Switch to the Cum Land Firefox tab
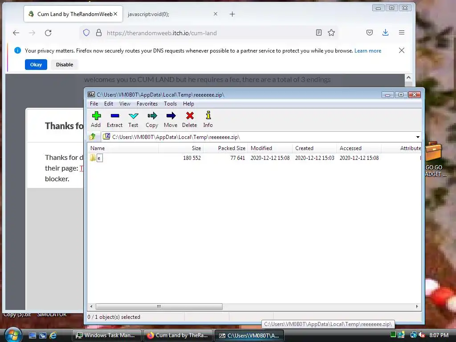456x342 pixels. pos(73,14)
